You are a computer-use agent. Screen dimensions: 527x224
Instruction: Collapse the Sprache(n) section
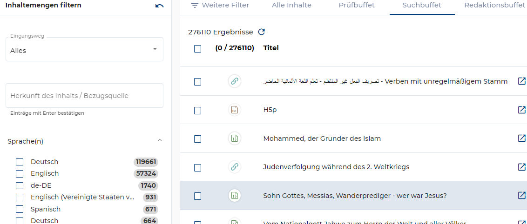tap(160, 140)
